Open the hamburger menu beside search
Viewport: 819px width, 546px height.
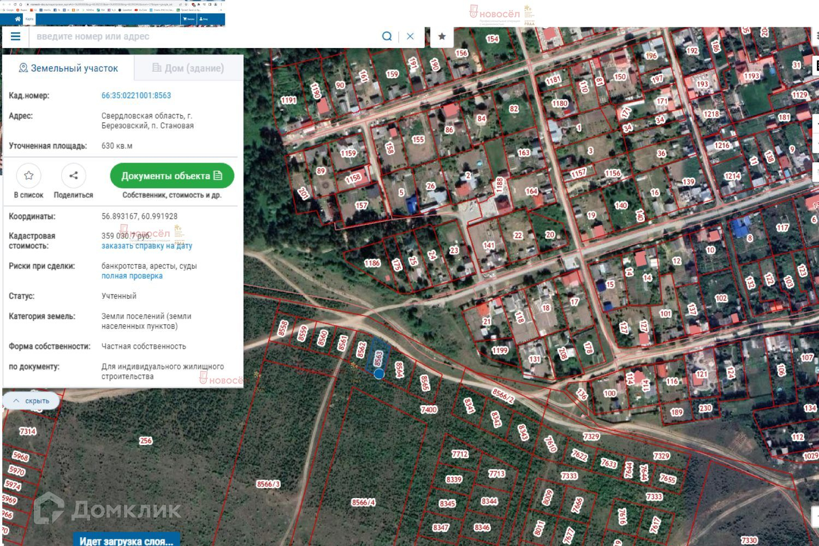(15, 37)
